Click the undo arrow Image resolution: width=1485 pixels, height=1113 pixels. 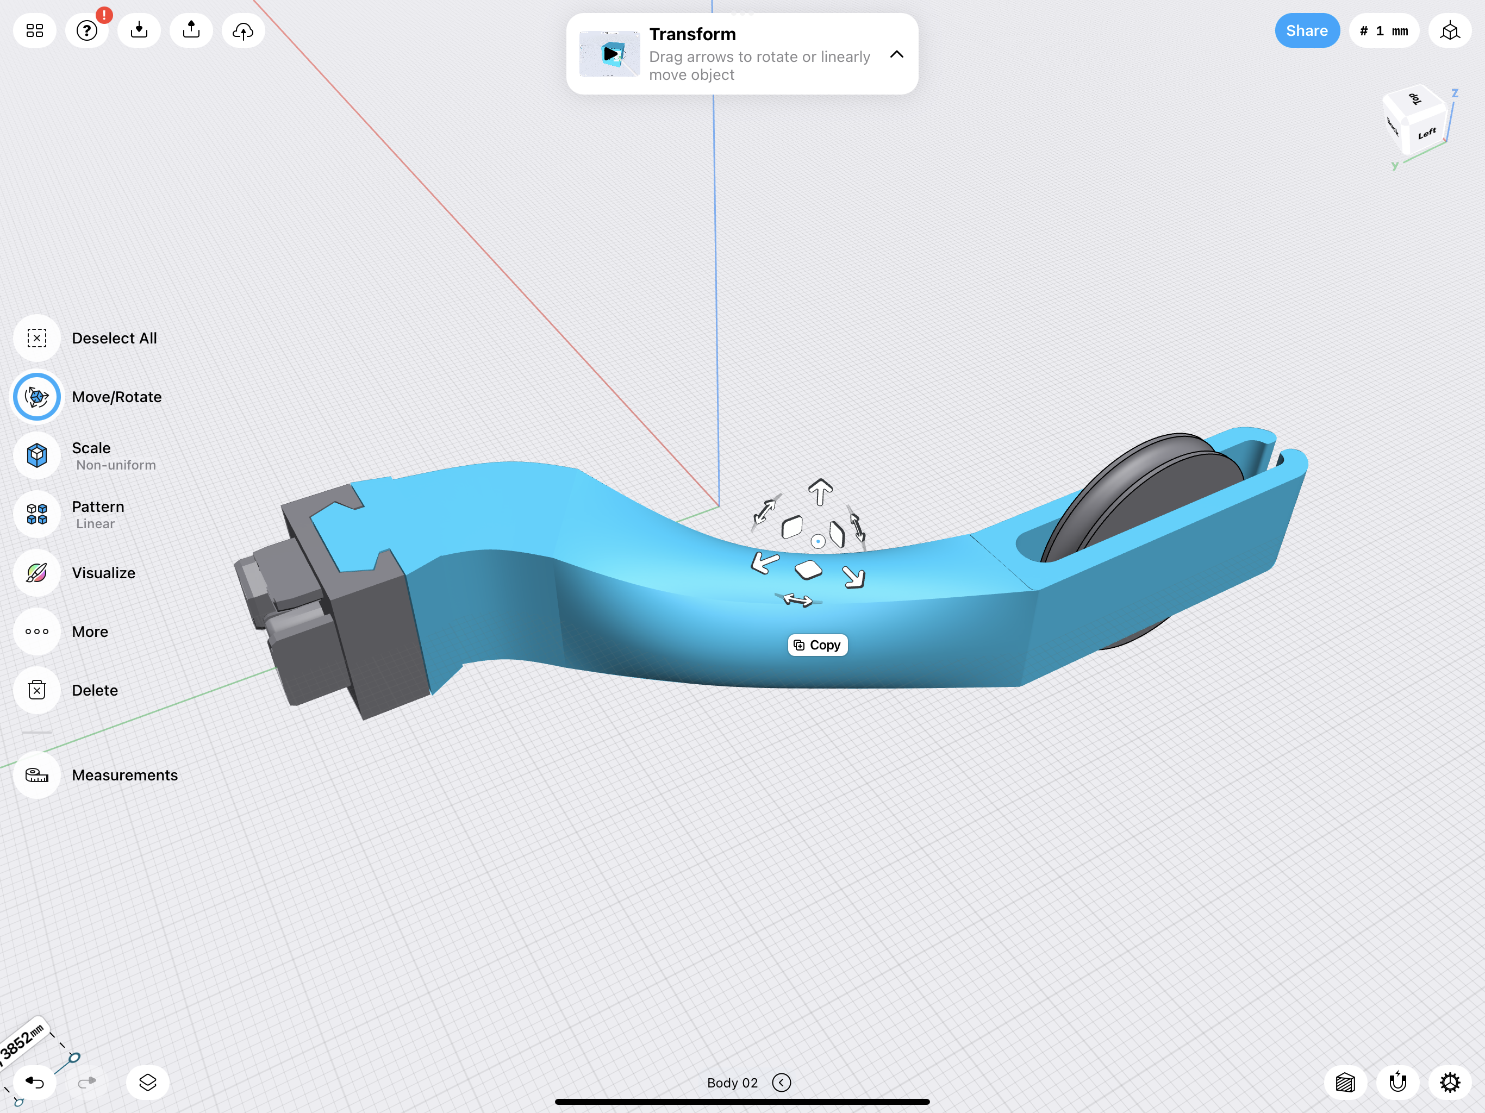pos(35,1082)
